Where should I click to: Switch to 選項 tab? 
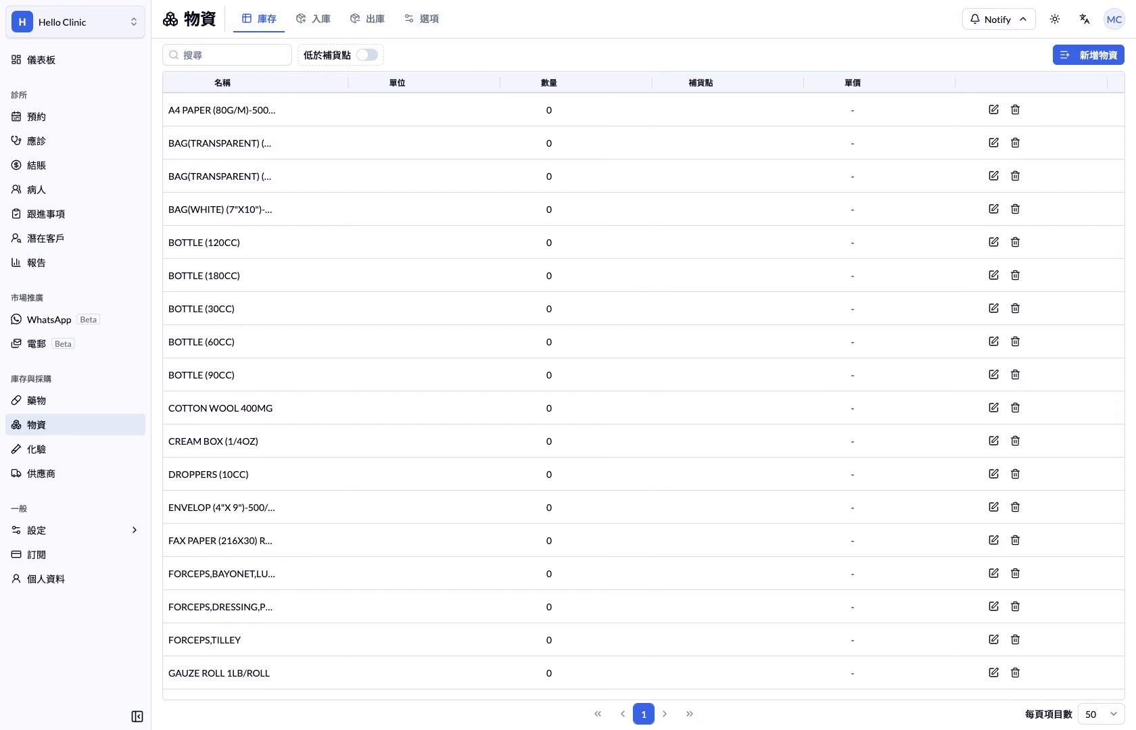point(421,19)
